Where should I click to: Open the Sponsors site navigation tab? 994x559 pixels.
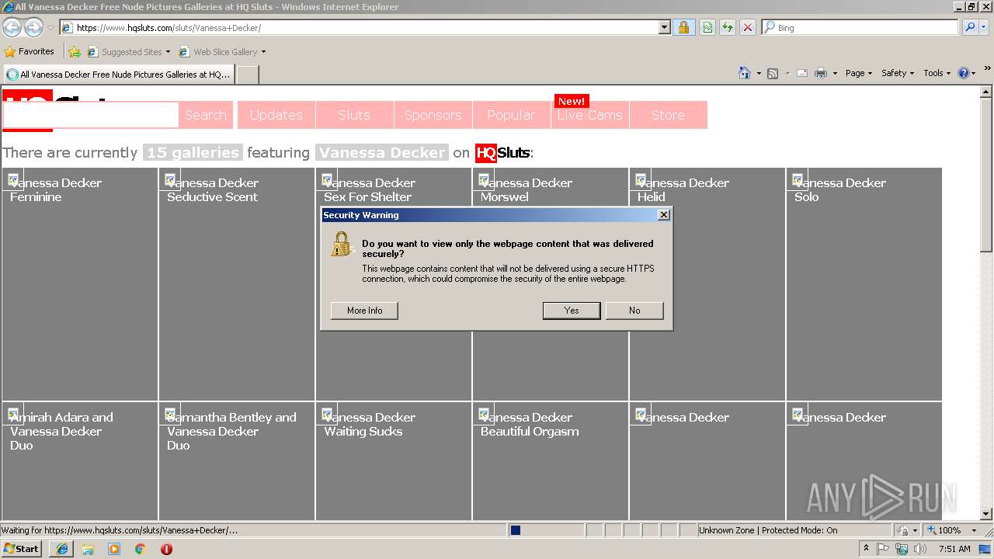tap(433, 115)
